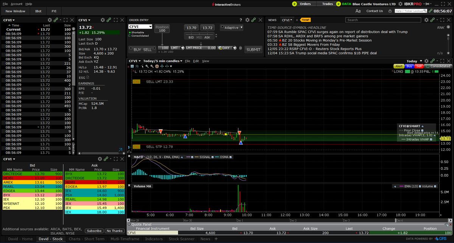The height and width of the screenshot is (243, 454).
Task: Toggle MACD indicator checkbox
Action: click(192, 157)
